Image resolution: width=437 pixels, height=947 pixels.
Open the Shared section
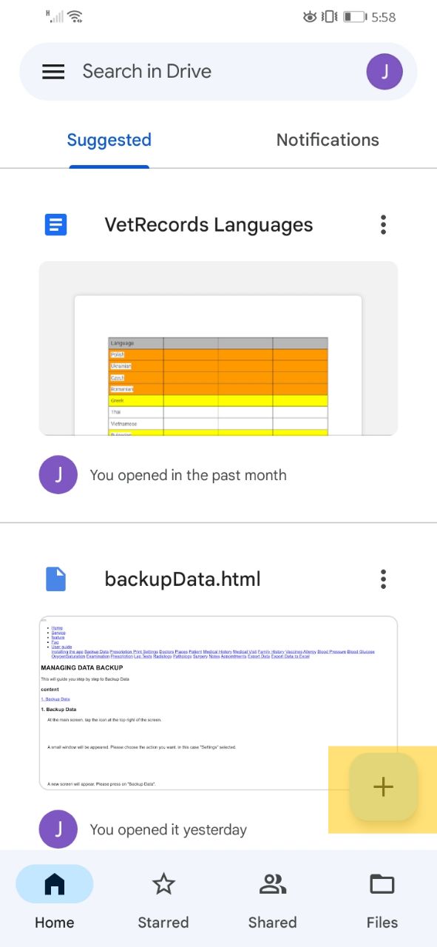point(273,900)
